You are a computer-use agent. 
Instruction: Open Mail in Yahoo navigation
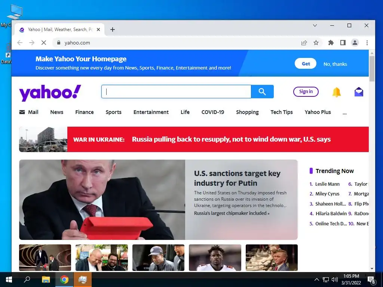29,112
